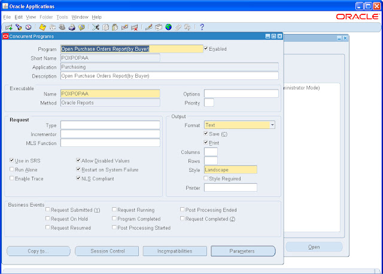The width and height of the screenshot is (383, 274).
Task: Click the Print toolbar icon
Action: coord(72,27)
